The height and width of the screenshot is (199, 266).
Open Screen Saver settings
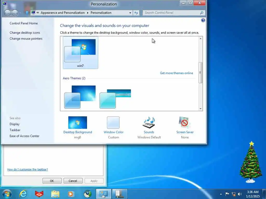185,127
